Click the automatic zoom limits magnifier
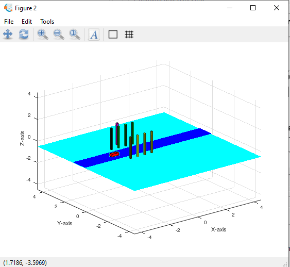Screen dimensions: 290x267 (75, 34)
